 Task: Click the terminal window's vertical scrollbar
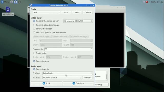[125, 40]
